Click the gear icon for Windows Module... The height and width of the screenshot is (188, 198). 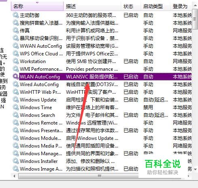(16, 138)
